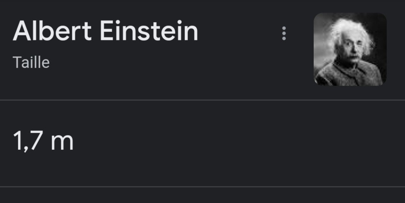Open Einstein's black-and-white photo
This screenshot has width=405, height=203.
point(350,49)
